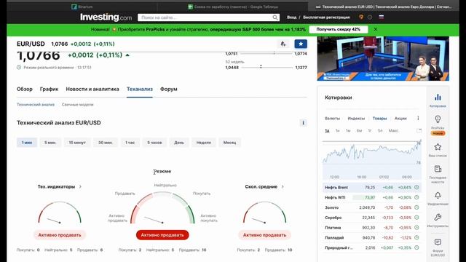Image resolution: width=466 pixels, height=262 pixels.
Task: Click the Вход login link
Action: [x=291, y=17]
